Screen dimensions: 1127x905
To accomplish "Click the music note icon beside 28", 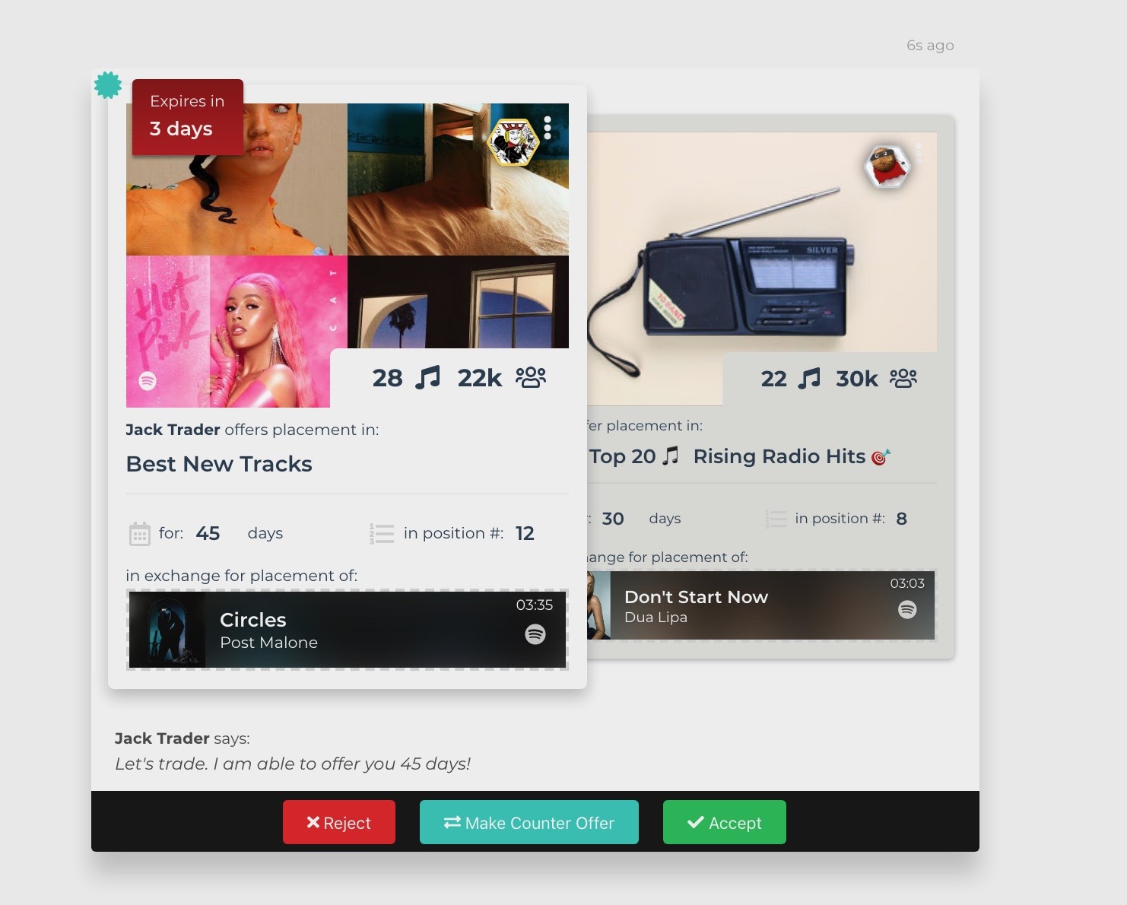I will (x=427, y=377).
